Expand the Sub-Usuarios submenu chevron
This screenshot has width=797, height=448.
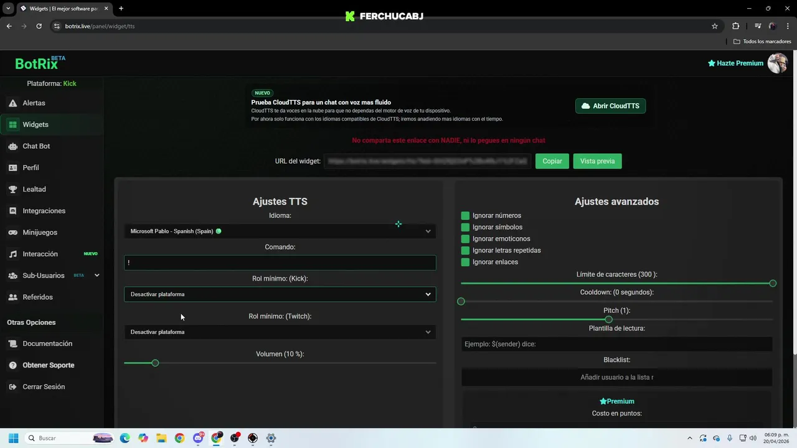point(97,276)
